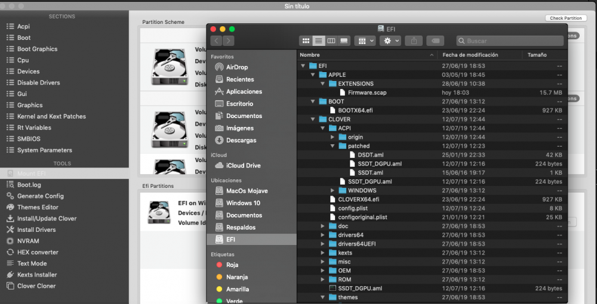Open the Themes Editor tool icon
597x304 pixels.
10,207
